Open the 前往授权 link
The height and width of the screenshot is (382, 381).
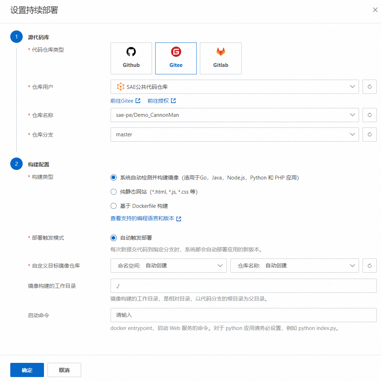click(158, 101)
